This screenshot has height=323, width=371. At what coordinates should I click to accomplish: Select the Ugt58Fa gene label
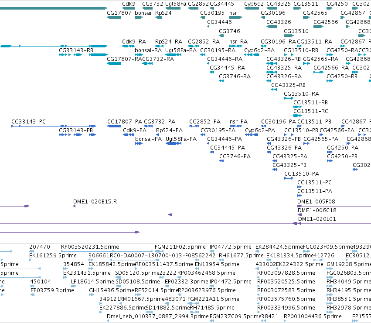[x=176, y=4]
